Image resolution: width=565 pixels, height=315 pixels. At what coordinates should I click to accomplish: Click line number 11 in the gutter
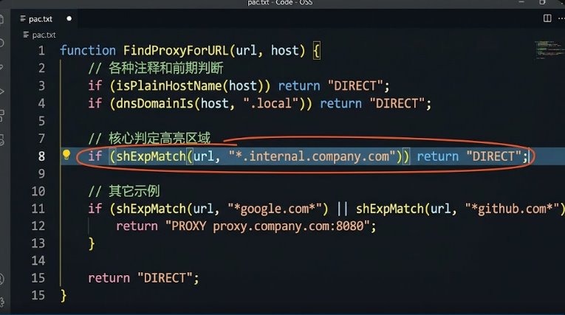[x=38, y=209]
